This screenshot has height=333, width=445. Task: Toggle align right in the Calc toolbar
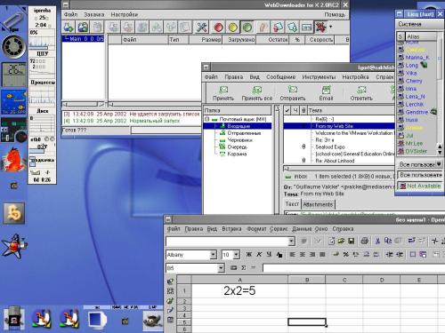coord(312,255)
